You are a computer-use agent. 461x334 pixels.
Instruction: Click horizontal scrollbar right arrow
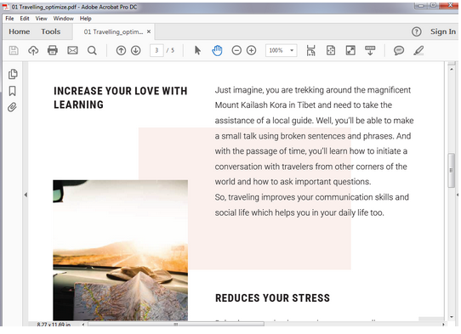(443, 325)
